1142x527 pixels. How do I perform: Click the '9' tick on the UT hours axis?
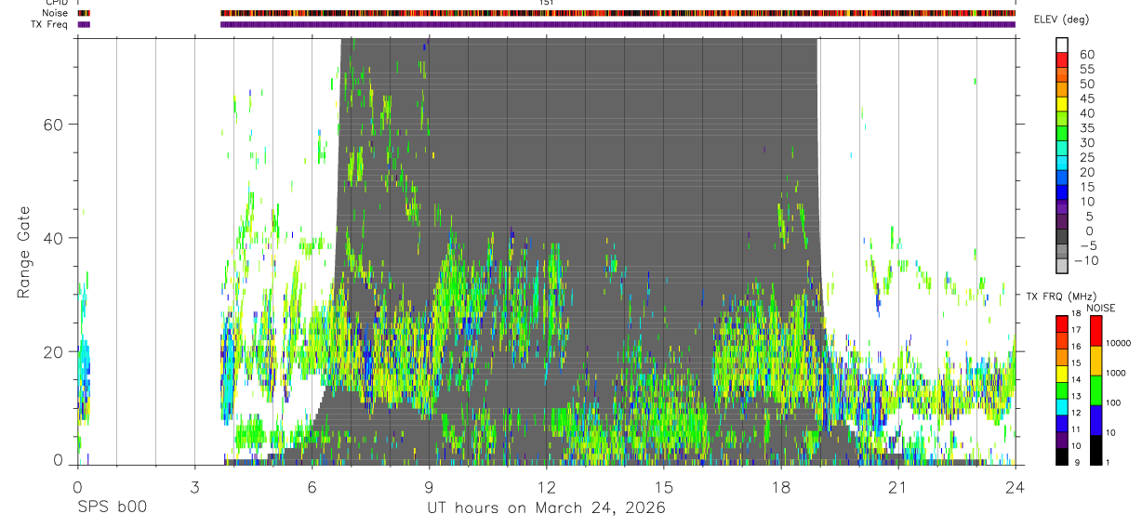pyautogui.click(x=429, y=486)
